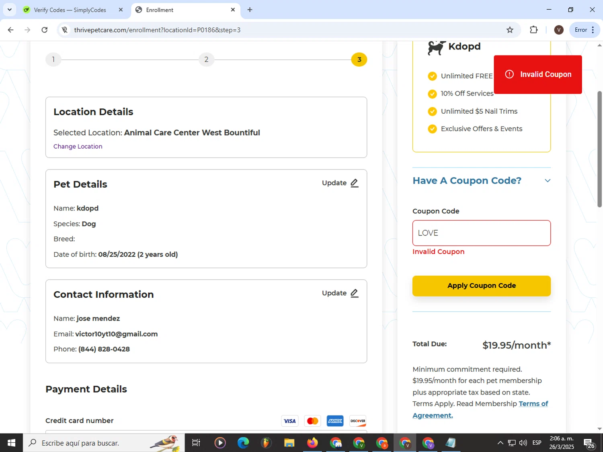The image size is (603, 452).
Task: Click the browser forward arrow
Action: 27,30
